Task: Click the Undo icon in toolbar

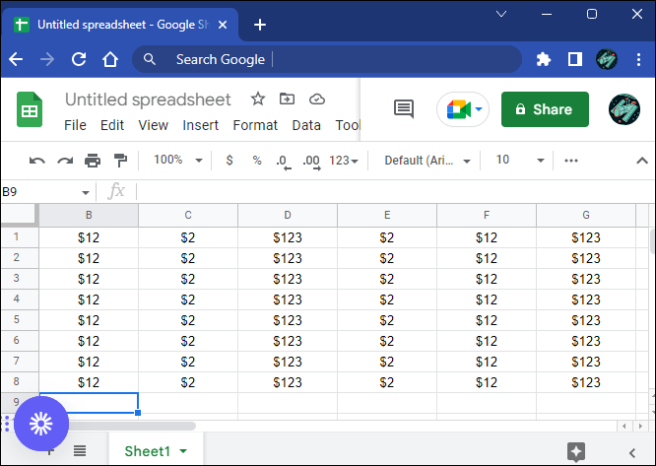Action: point(36,161)
